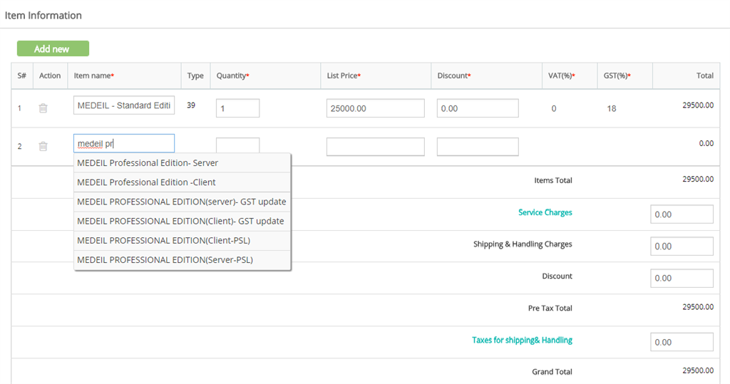Open the Service Charges link
Screen dimensions: 730x384
[545, 212]
